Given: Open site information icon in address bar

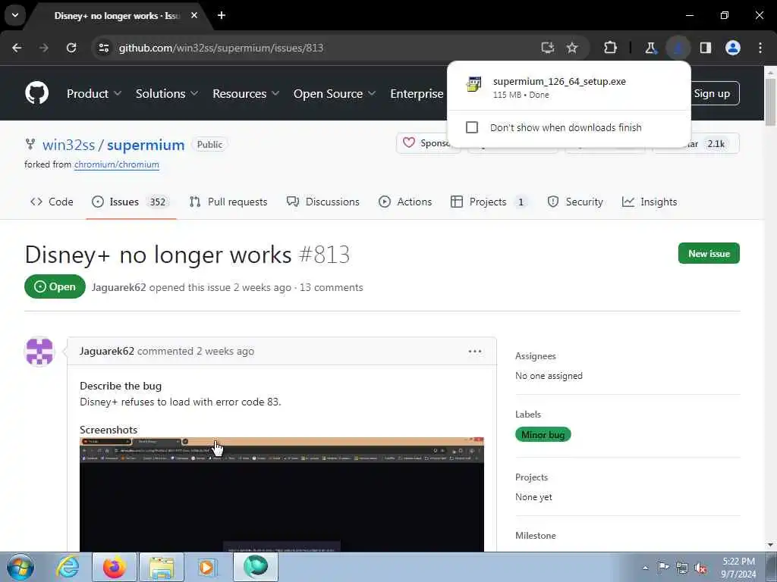Looking at the screenshot, I should coord(103,48).
